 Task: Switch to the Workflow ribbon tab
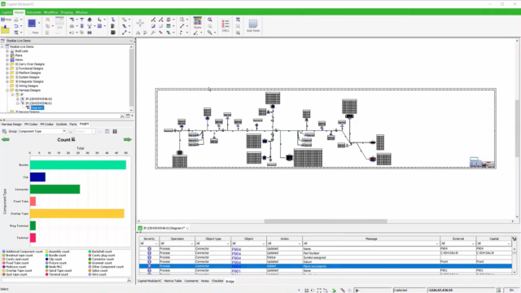50,12
